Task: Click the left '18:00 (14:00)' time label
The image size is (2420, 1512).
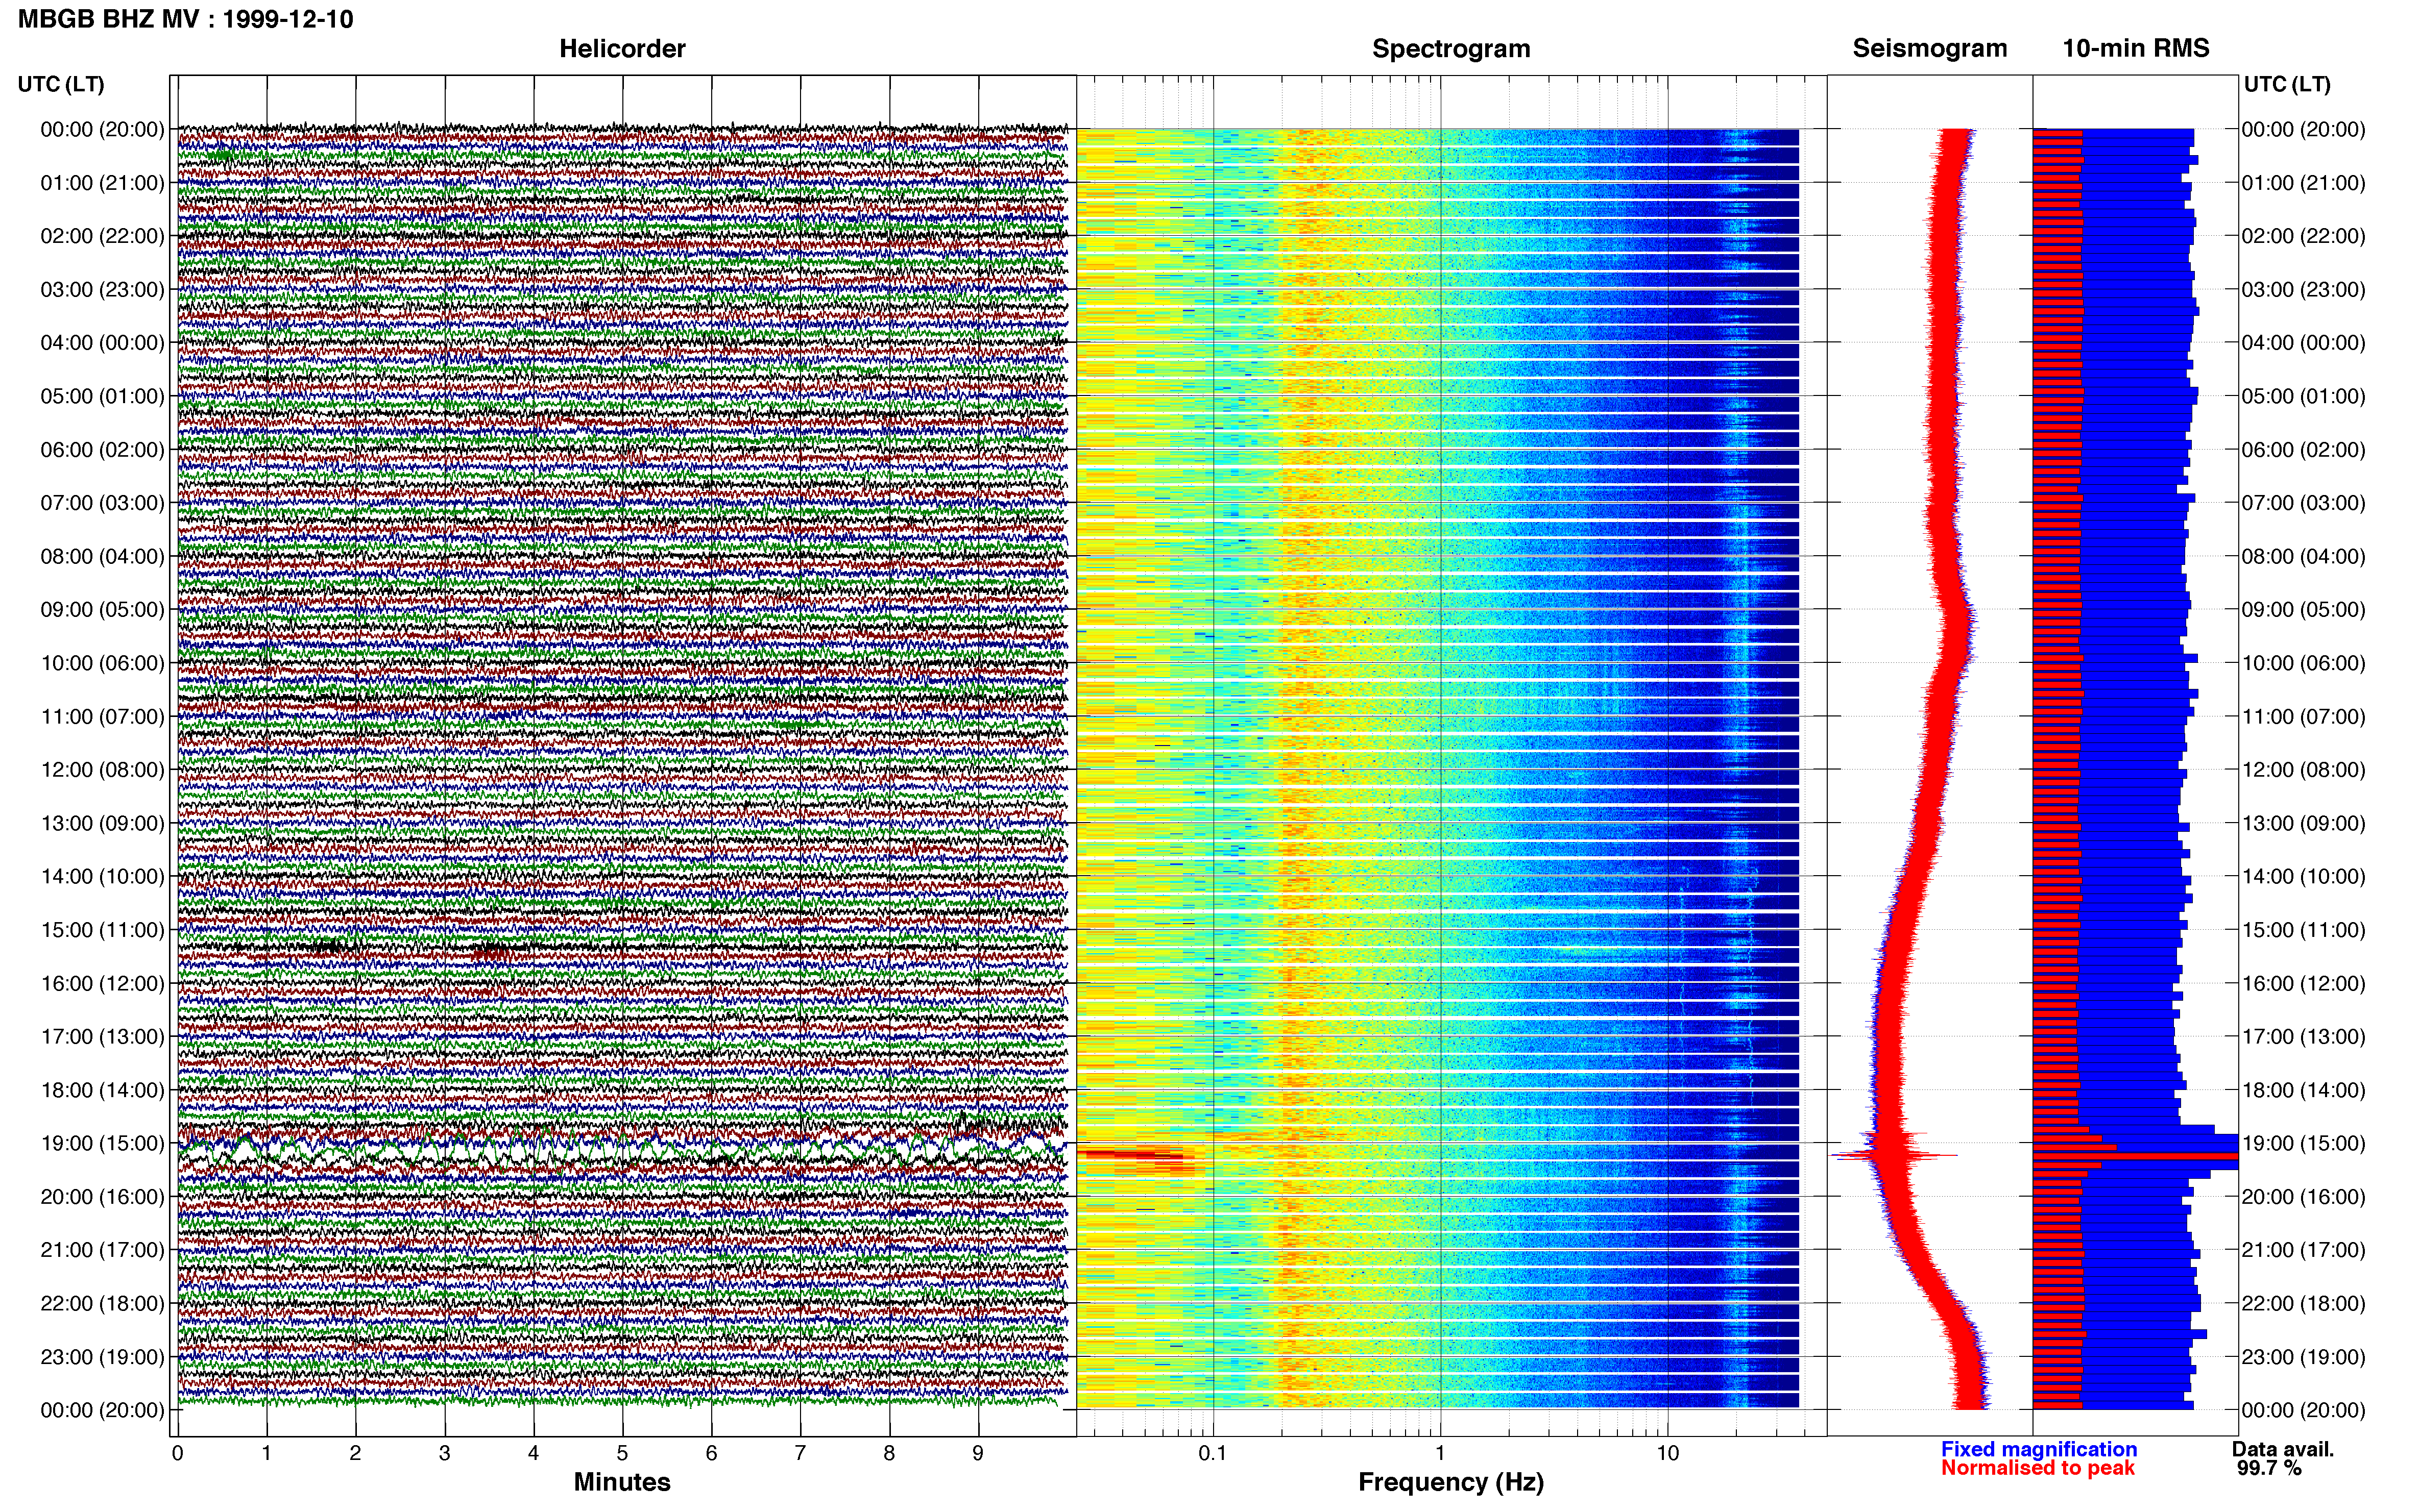Action: point(102,1090)
